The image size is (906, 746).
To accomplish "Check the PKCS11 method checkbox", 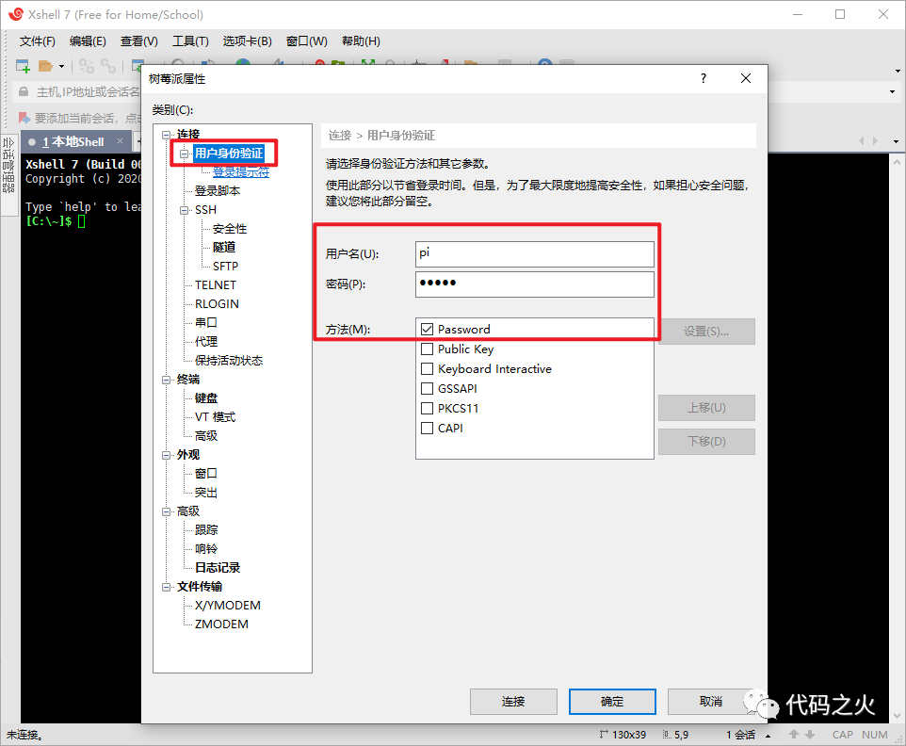I will pos(427,408).
